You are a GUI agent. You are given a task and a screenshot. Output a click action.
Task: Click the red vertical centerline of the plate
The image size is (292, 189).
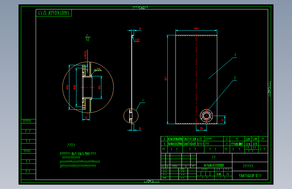(x=196, y=79)
